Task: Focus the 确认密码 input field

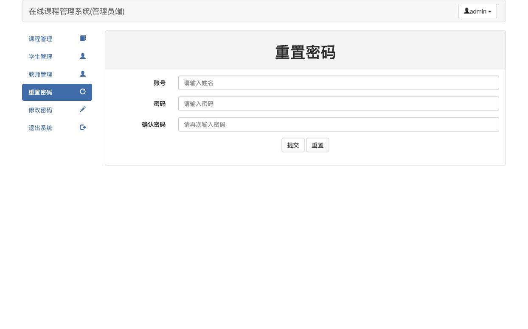Action: (338, 124)
